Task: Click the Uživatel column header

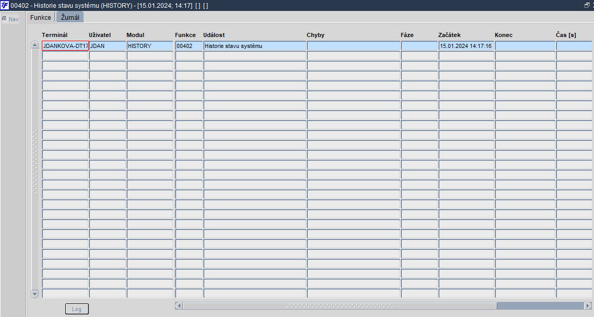Action: 100,35
